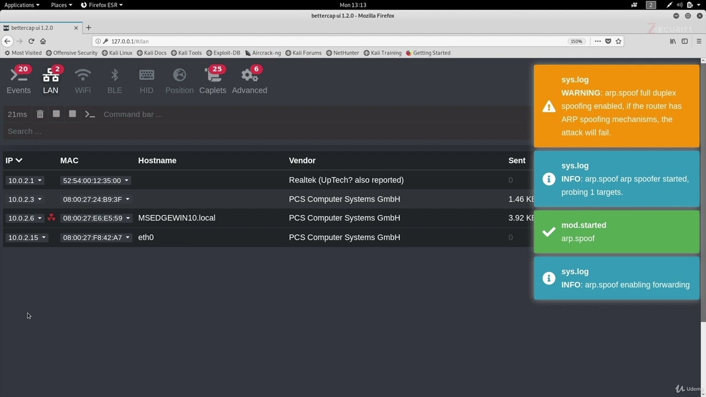This screenshot has height=397, width=706.
Task: Sort by MAC column header
Action: pyautogui.click(x=69, y=160)
